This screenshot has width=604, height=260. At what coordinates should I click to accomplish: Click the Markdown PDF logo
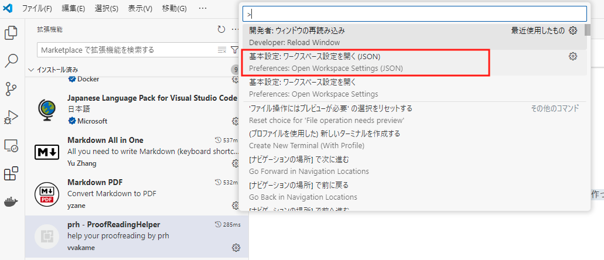[47, 194]
